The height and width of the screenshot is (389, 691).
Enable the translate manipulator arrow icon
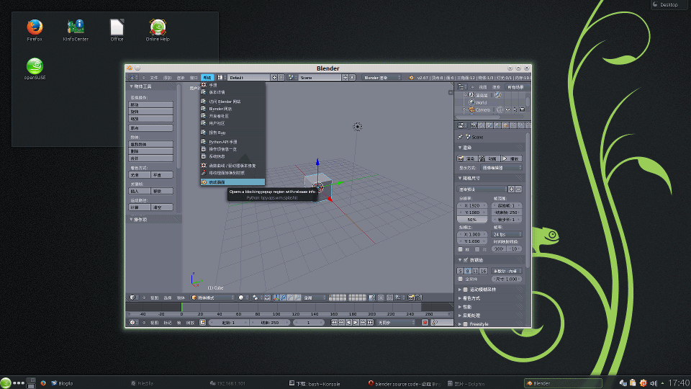[x=284, y=298]
